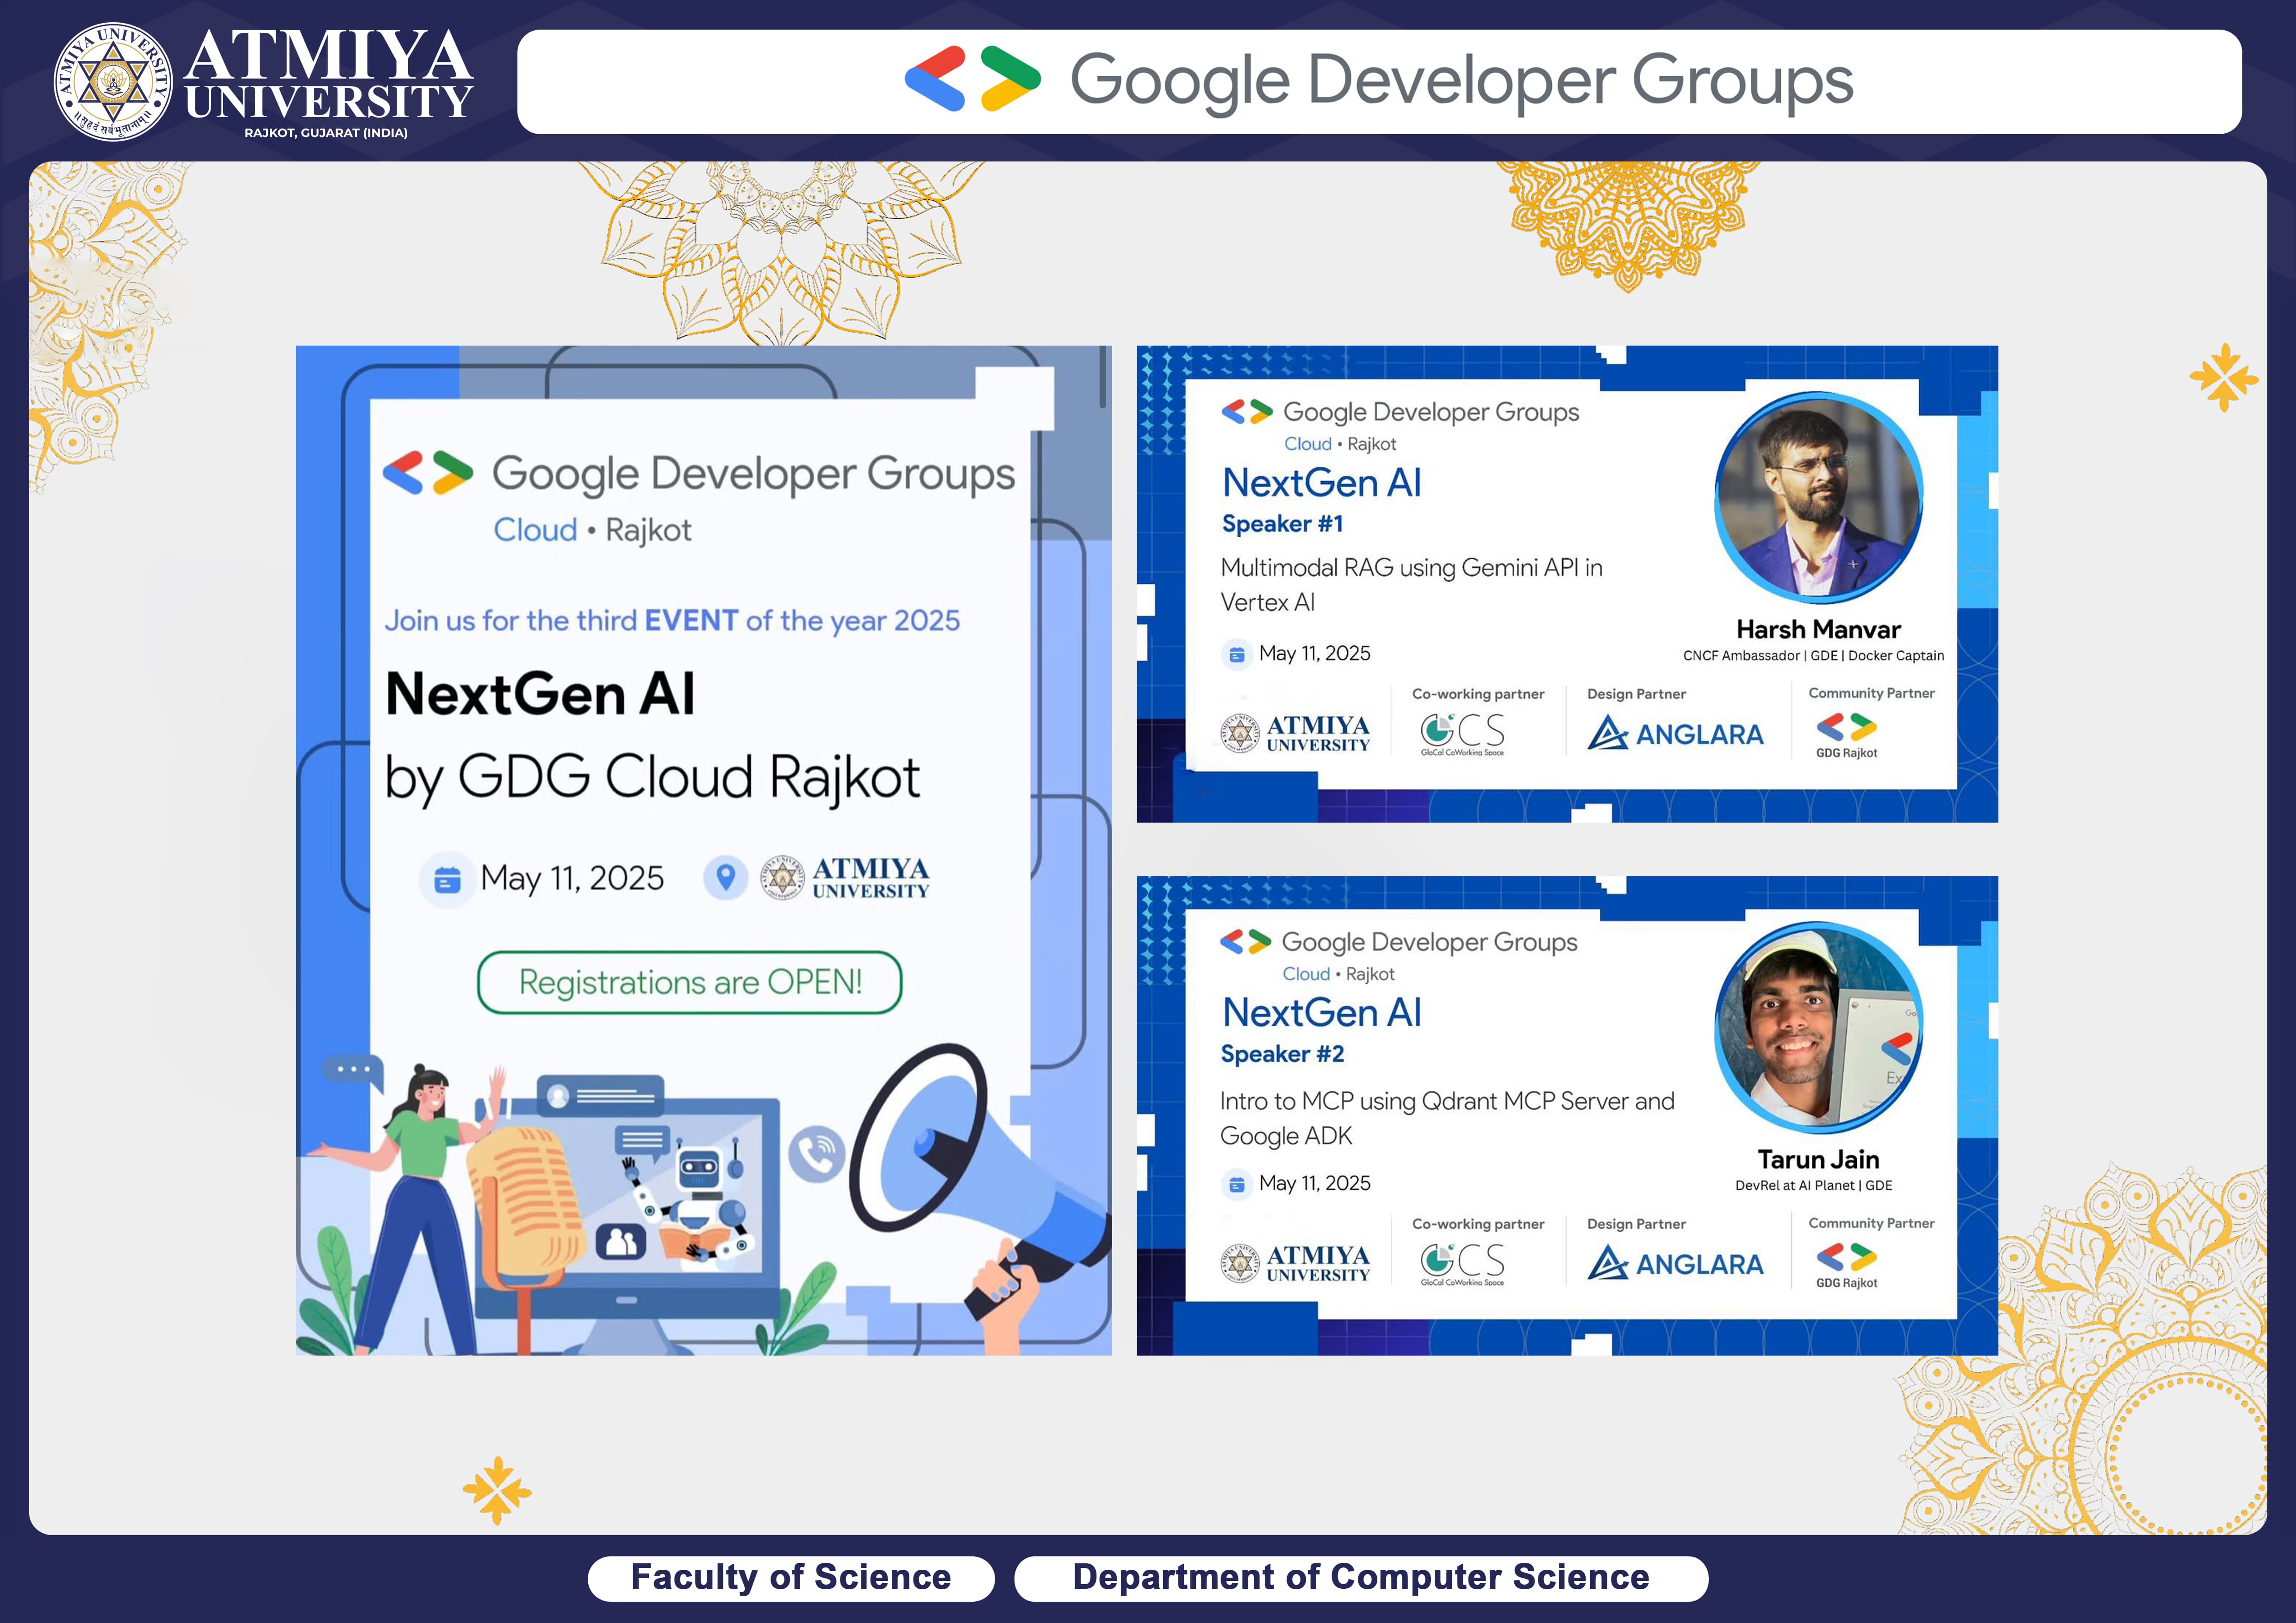Click the NextGen AI heading on the Speaker #1 card
The width and height of the screenshot is (2296, 1623).
1321,483
